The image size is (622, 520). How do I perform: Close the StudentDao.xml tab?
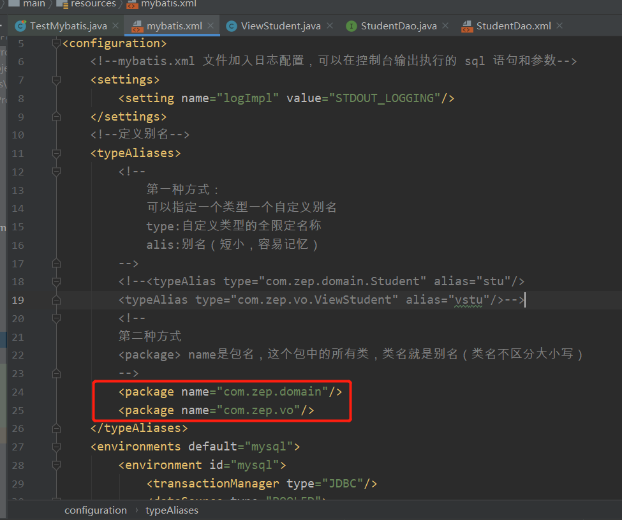[559, 26]
